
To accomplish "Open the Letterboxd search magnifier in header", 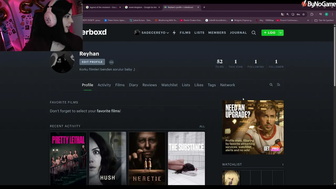I will [x=254, y=33].
